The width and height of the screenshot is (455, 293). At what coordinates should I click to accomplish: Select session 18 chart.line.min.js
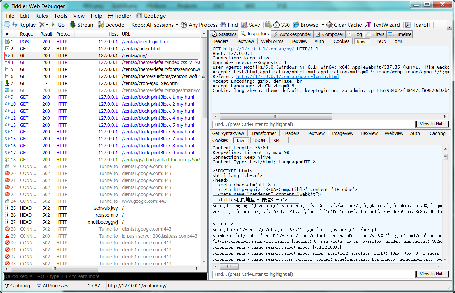click(102, 160)
